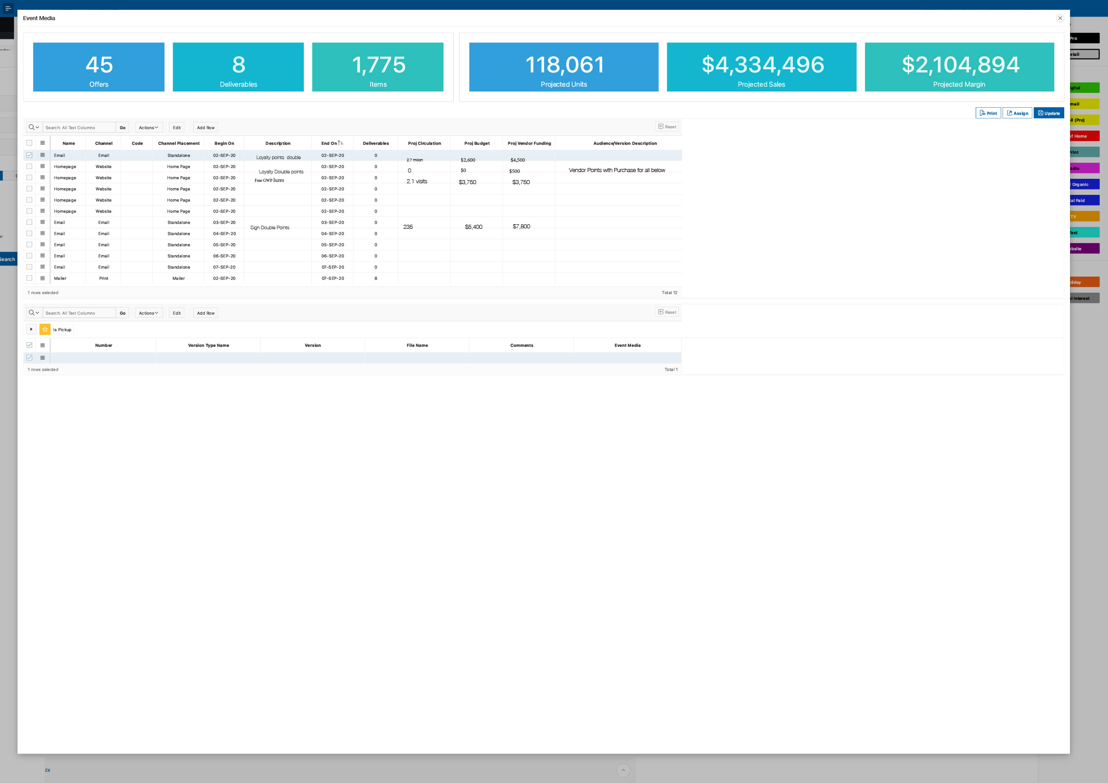Focus the upper grid search text field
The image size is (1108, 783).
pyautogui.click(x=80, y=127)
